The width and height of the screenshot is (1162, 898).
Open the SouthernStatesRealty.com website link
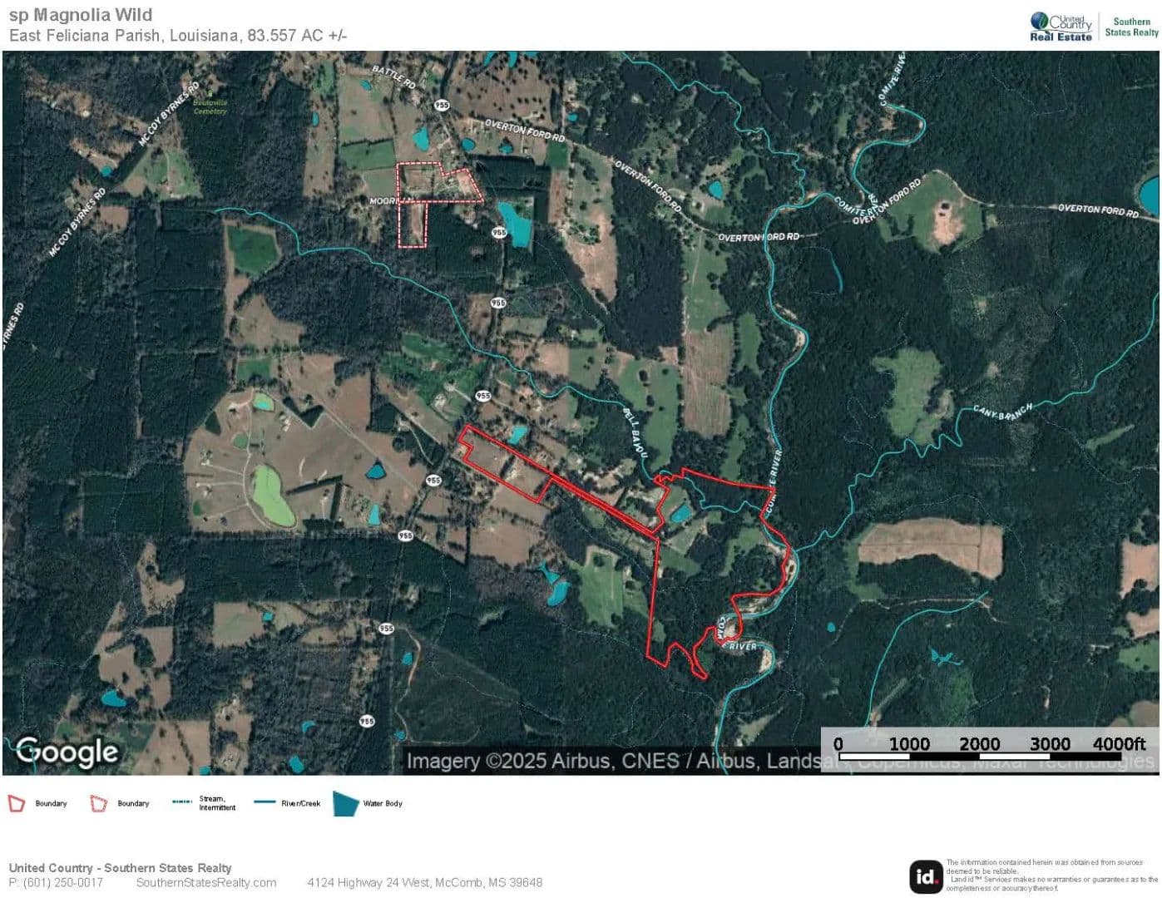click(205, 882)
